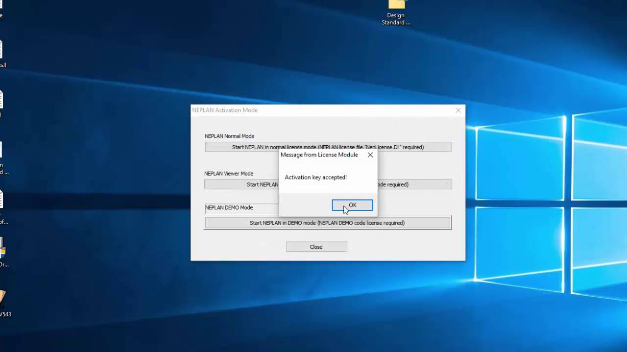
Task: Select the Design Standard folder on desktop
Action: (396, 13)
